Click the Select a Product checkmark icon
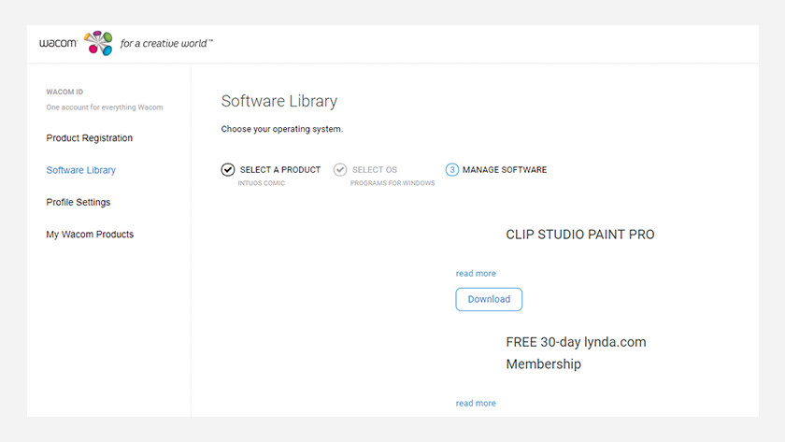Screen dimensions: 785x442 [228, 170]
